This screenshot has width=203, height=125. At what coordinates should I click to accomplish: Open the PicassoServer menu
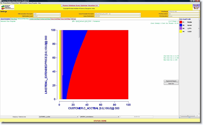(7, 3)
